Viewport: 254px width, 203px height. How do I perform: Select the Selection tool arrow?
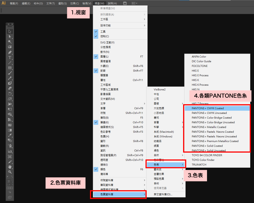tap(10, 31)
